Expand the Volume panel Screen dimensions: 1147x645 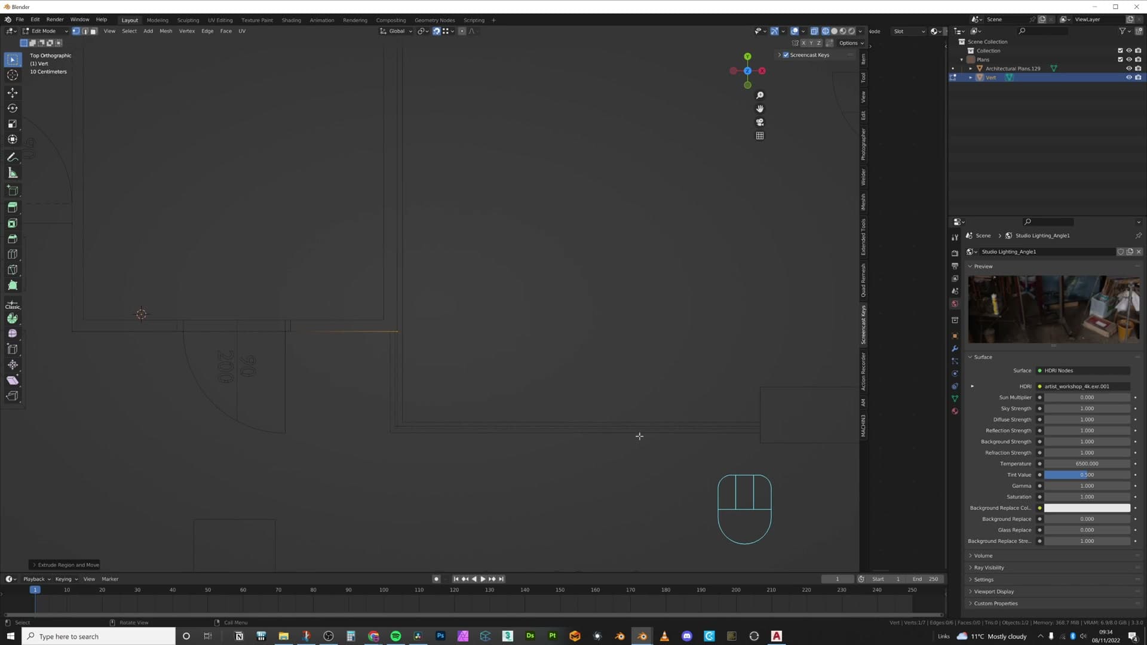[x=983, y=556]
